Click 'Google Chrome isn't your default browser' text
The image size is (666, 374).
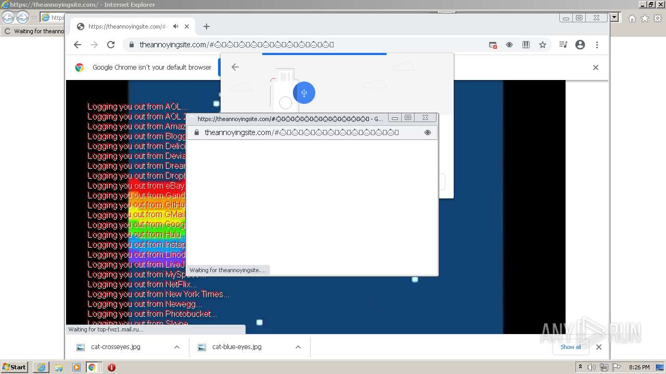pyautogui.click(x=152, y=68)
